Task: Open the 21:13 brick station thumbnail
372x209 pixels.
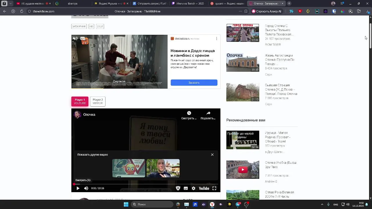Action: pyautogui.click(x=243, y=92)
